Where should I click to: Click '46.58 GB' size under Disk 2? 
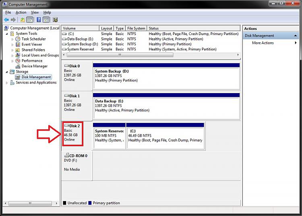click(71, 135)
